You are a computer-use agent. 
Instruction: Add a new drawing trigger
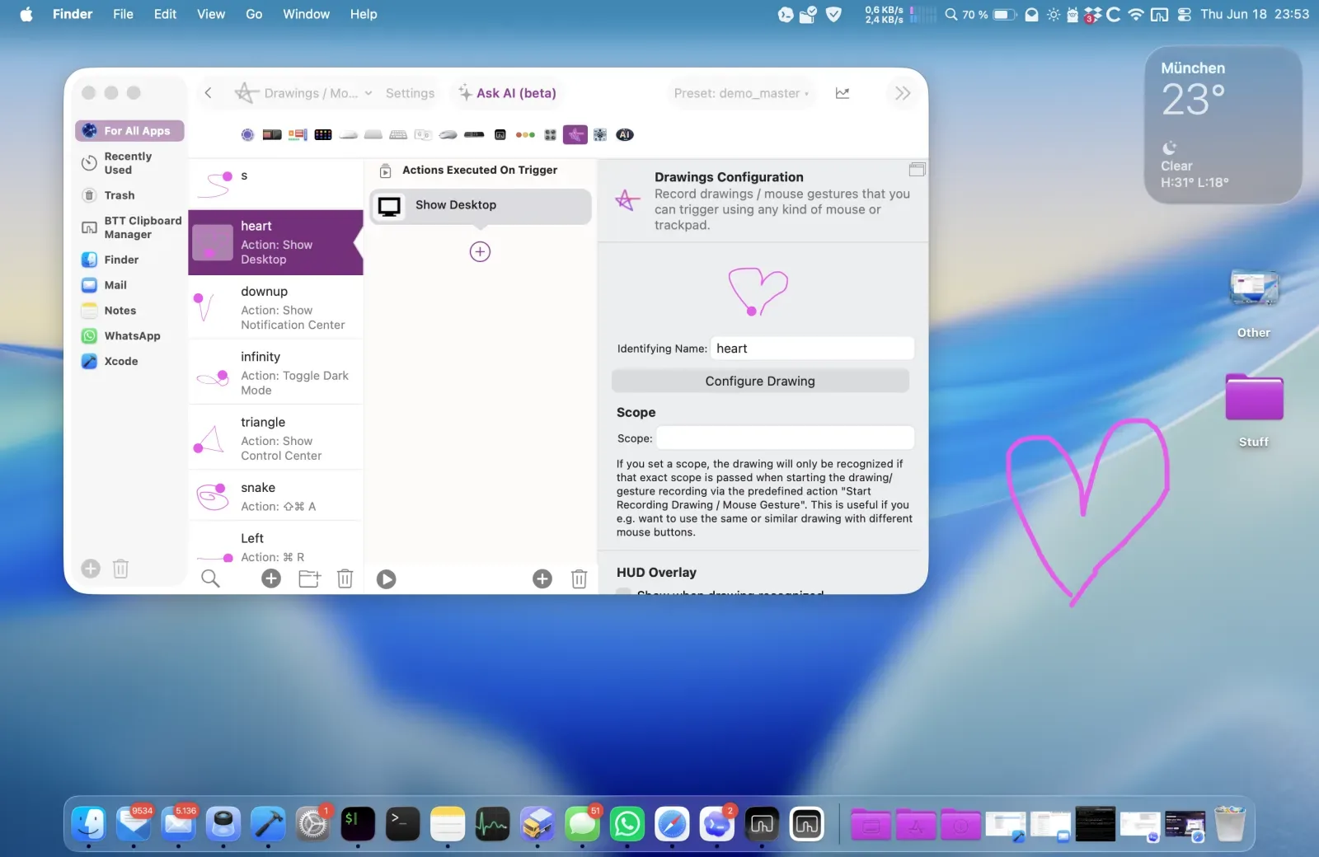click(x=271, y=578)
